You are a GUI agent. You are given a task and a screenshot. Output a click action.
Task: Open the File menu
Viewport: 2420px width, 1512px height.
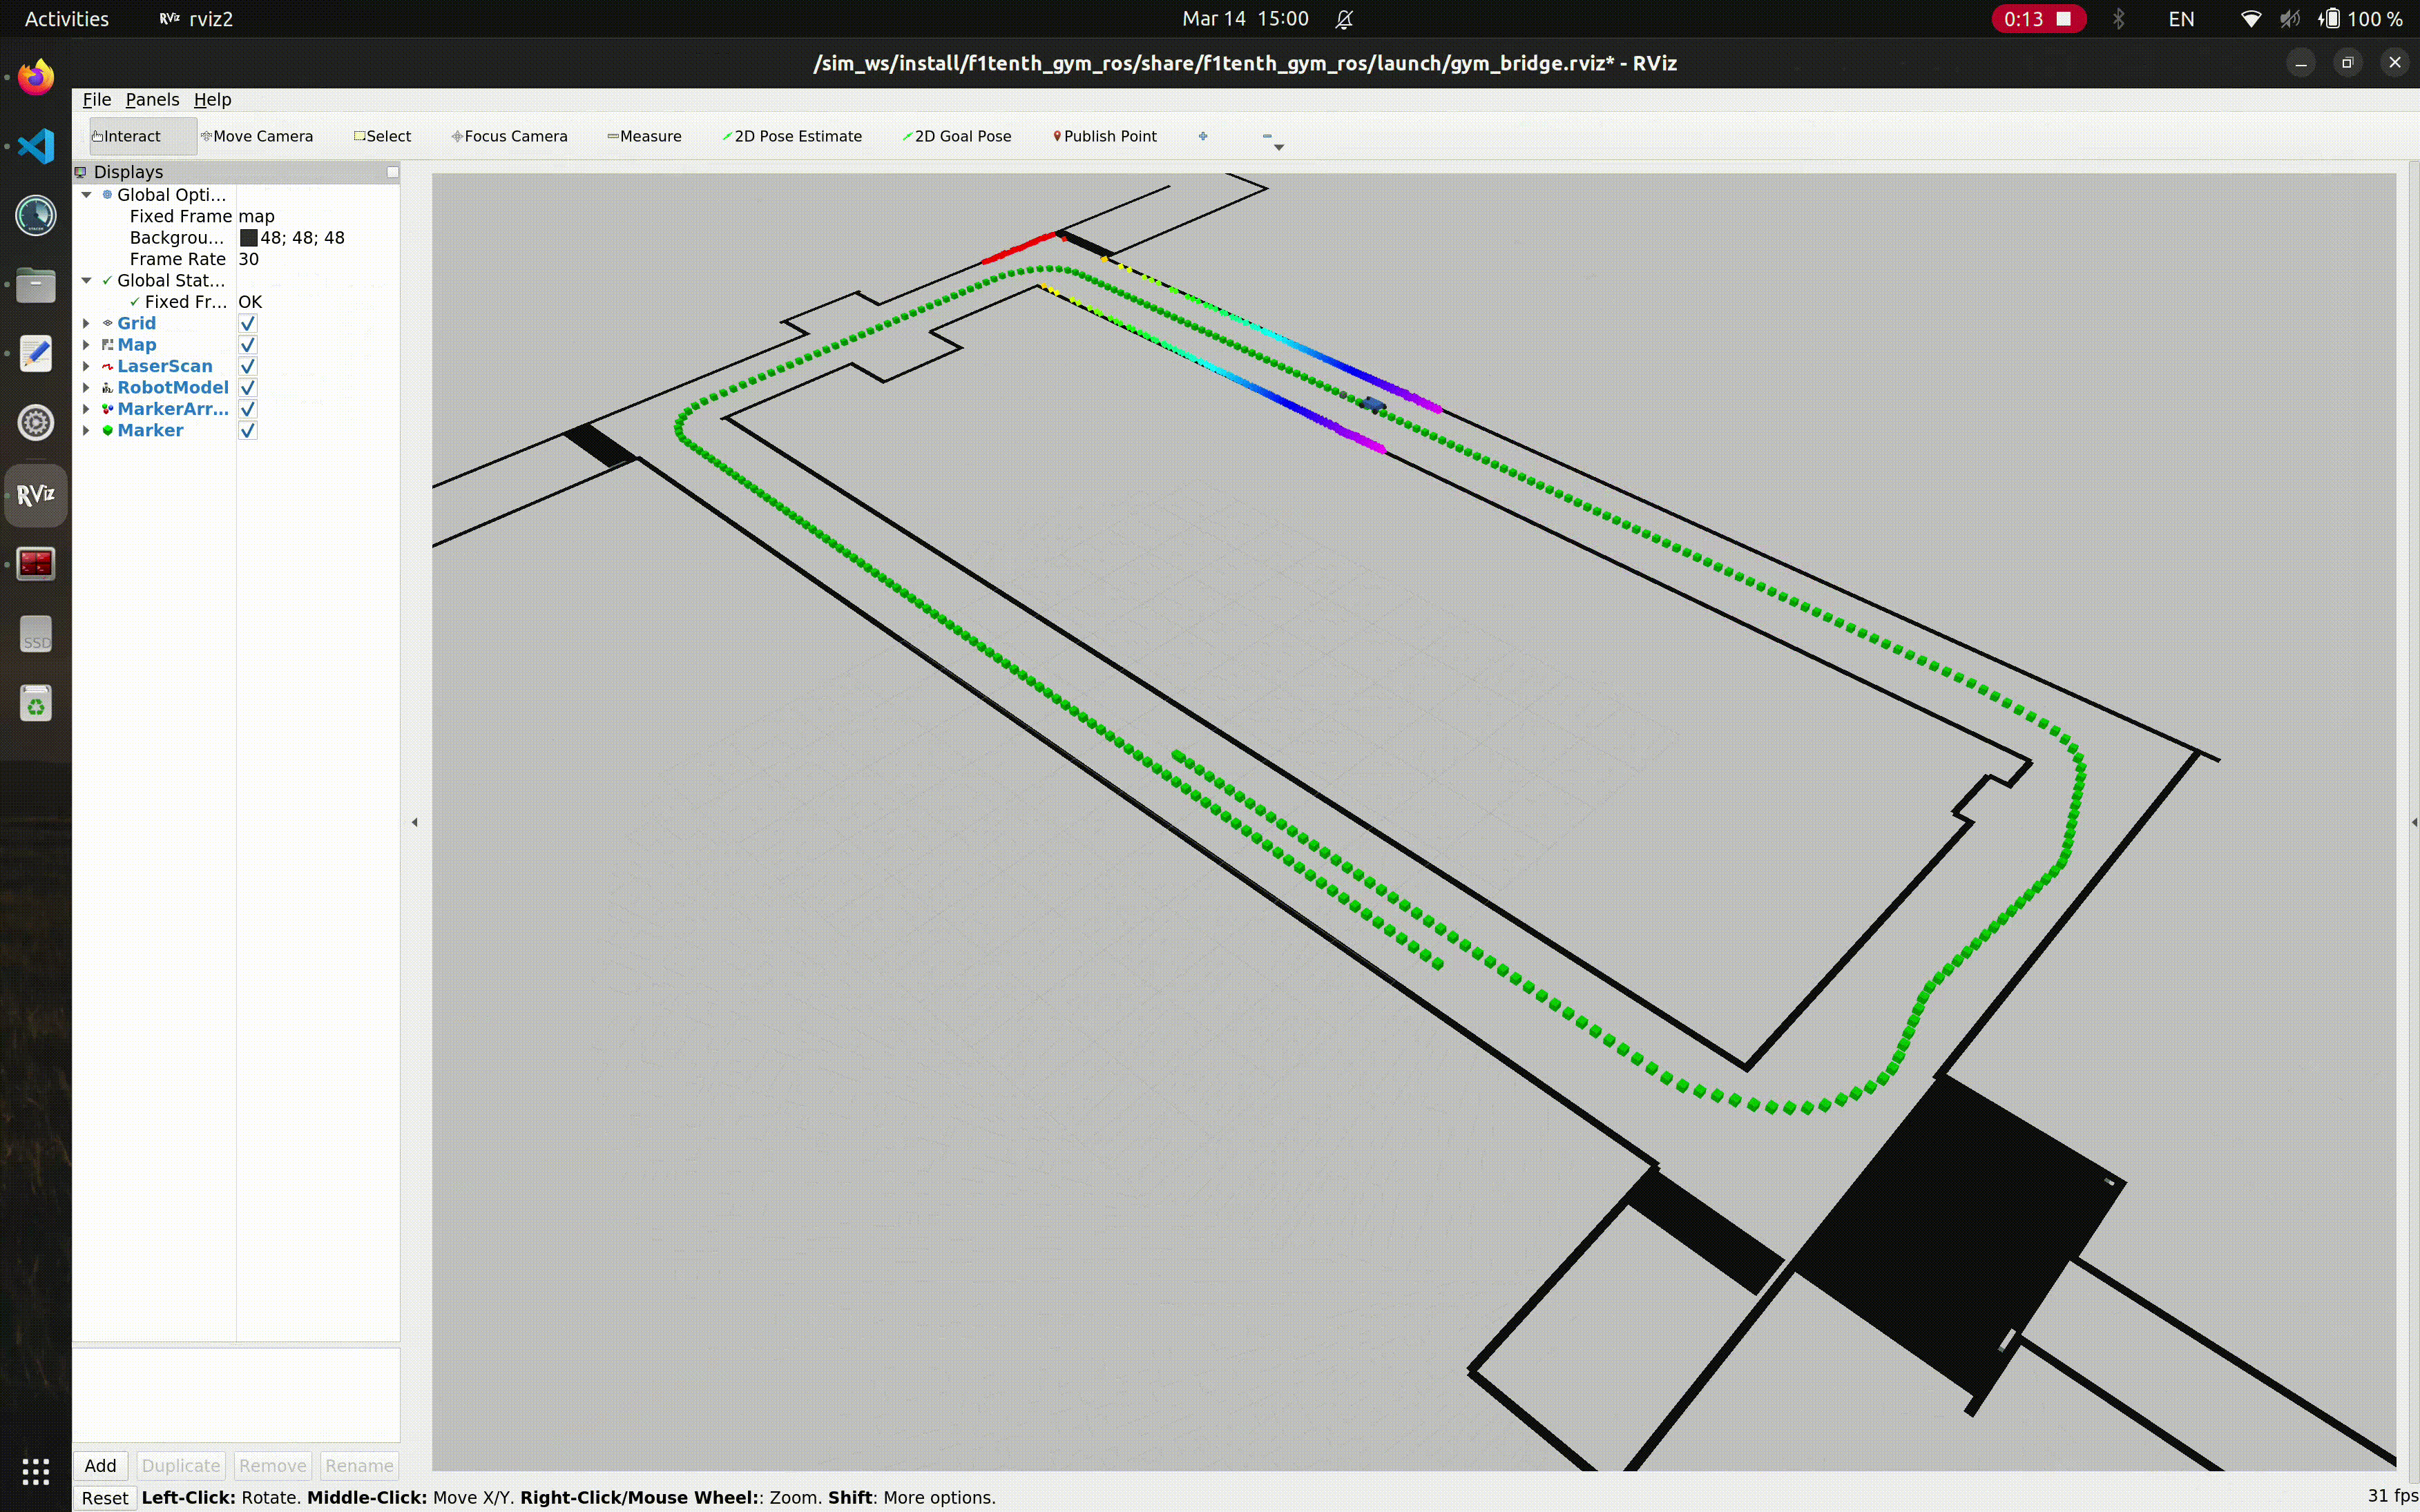(x=97, y=99)
